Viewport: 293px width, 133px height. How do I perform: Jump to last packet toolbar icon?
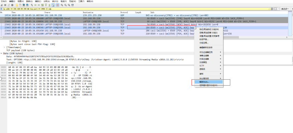tap(49, 5)
